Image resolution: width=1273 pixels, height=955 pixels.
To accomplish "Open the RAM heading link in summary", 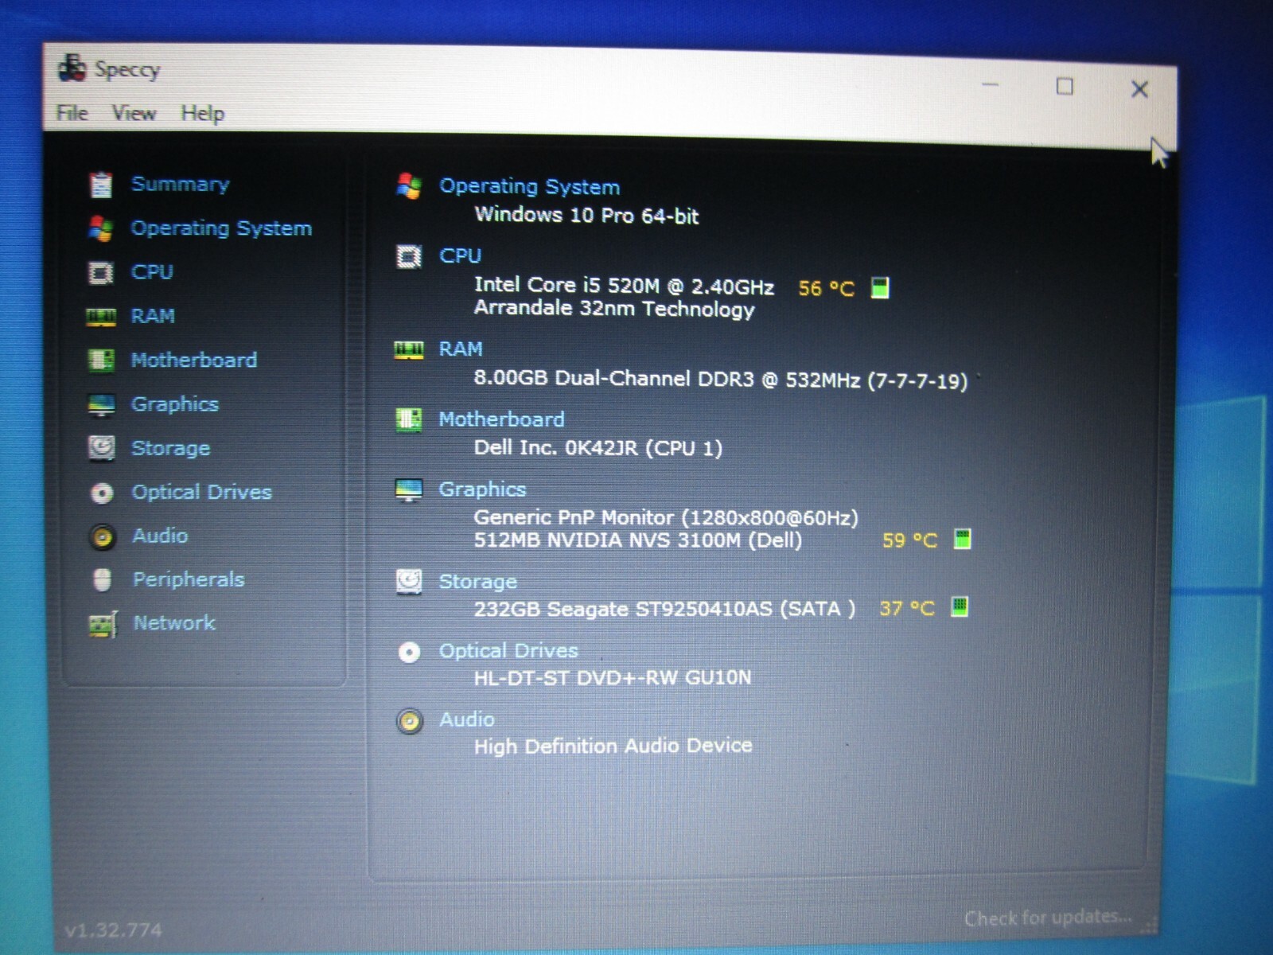I will point(461,349).
